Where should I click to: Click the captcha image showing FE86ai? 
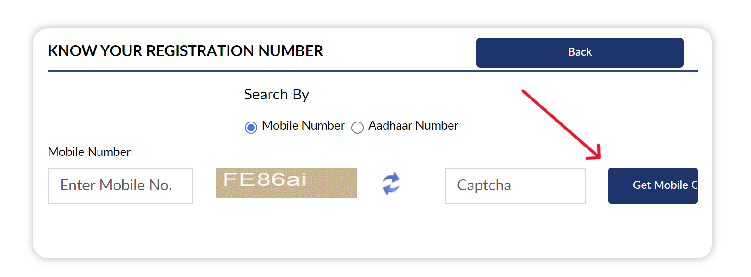(286, 183)
